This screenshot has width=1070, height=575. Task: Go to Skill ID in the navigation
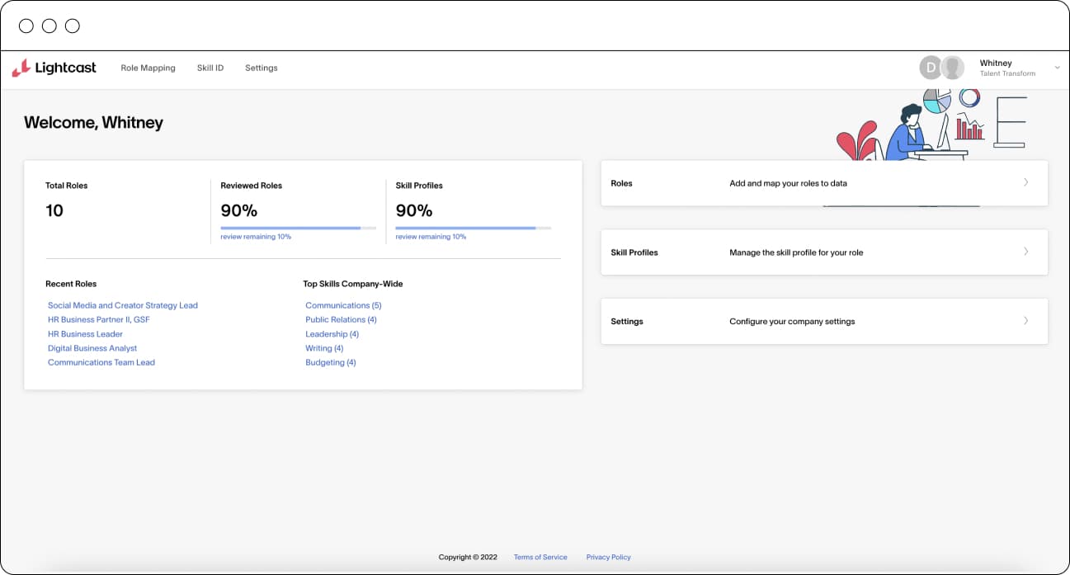click(x=210, y=68)
